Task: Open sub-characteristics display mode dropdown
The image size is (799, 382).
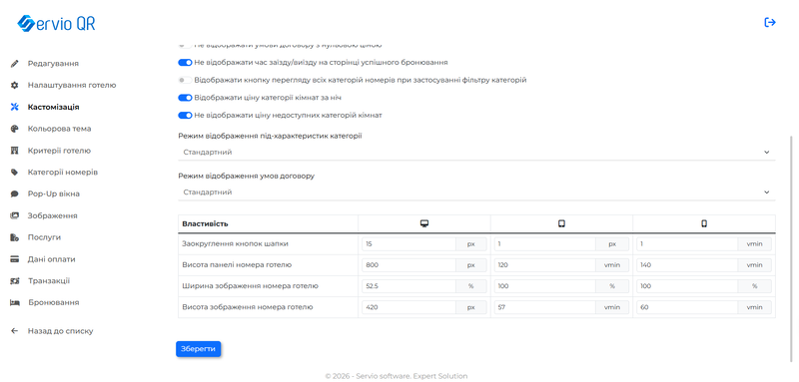Action: pos(476,152)
